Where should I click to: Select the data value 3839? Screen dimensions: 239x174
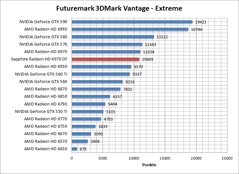coord(103,127)
